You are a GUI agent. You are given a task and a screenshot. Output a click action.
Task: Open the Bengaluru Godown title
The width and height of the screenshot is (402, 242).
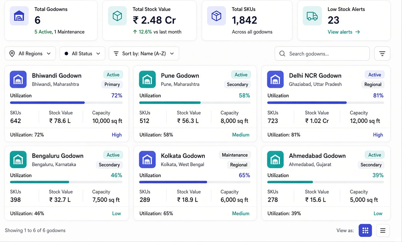pyautogui.click(x=58, y=156)
